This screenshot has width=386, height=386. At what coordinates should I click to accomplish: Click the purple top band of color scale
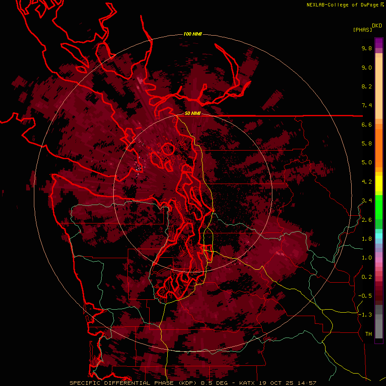pos(379,43)
